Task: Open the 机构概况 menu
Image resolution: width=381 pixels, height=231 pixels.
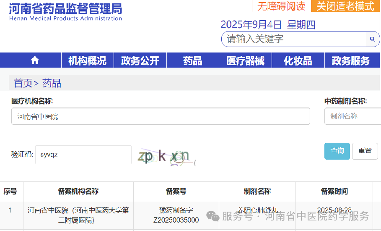Action: [x=87, y=60]
